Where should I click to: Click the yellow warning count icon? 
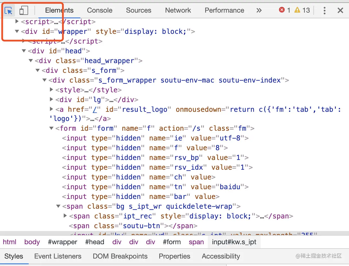point(297,10)
